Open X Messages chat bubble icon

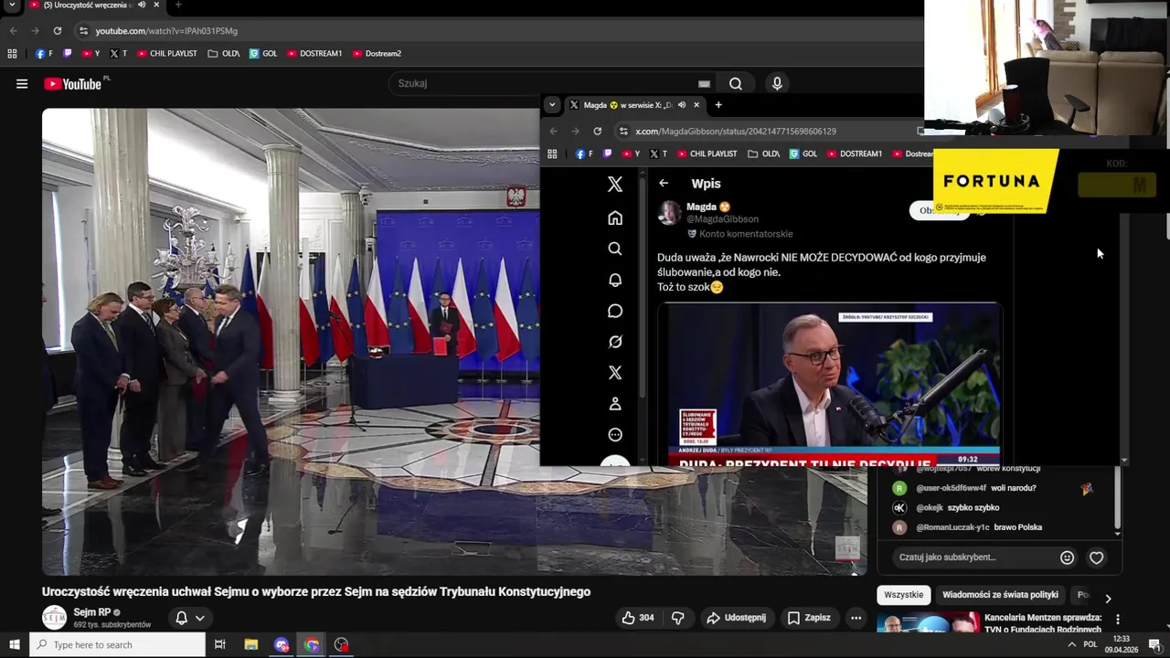point(615,311)
